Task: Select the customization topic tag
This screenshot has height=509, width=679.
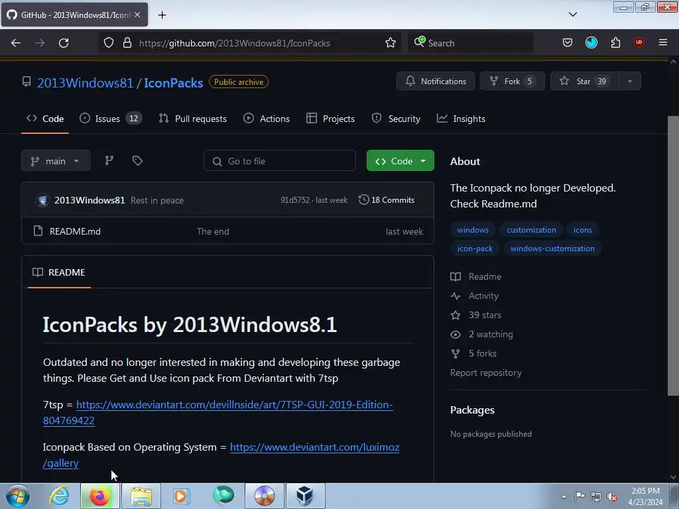Action: (x=531, y=230)
